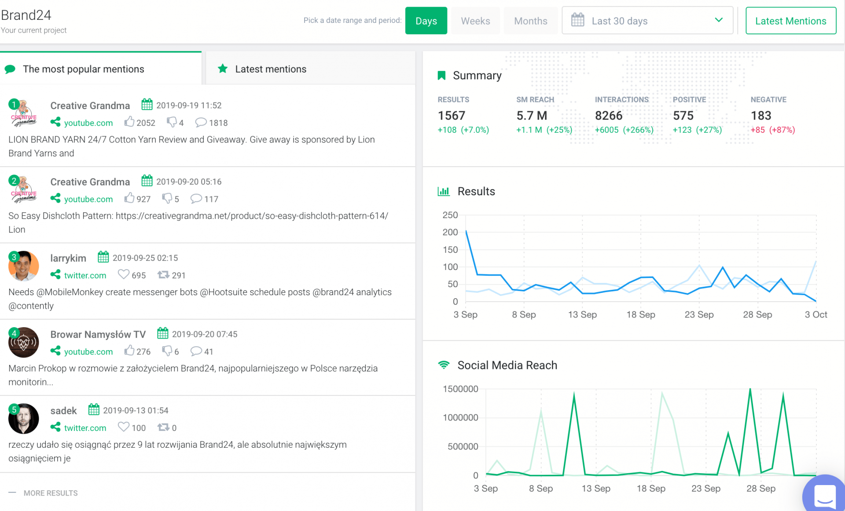Click the Social Media Reach wifi icon
The width and height of the screenshot is (845, 511).
click(x=444, y=365)
